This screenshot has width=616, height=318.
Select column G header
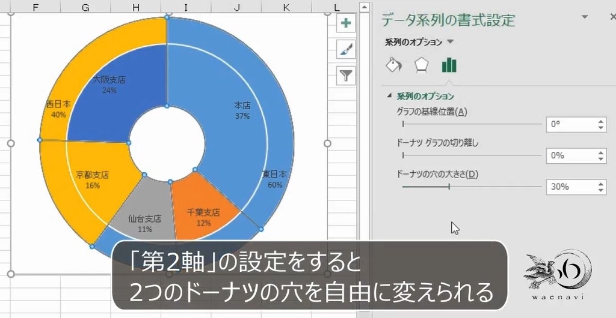tap(85, 7)
